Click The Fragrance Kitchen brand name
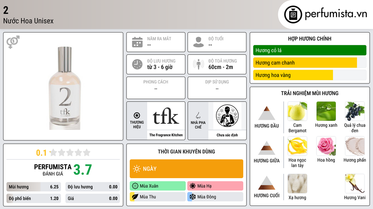The height and width of the screenshot is (209, 373). point(166,135)
